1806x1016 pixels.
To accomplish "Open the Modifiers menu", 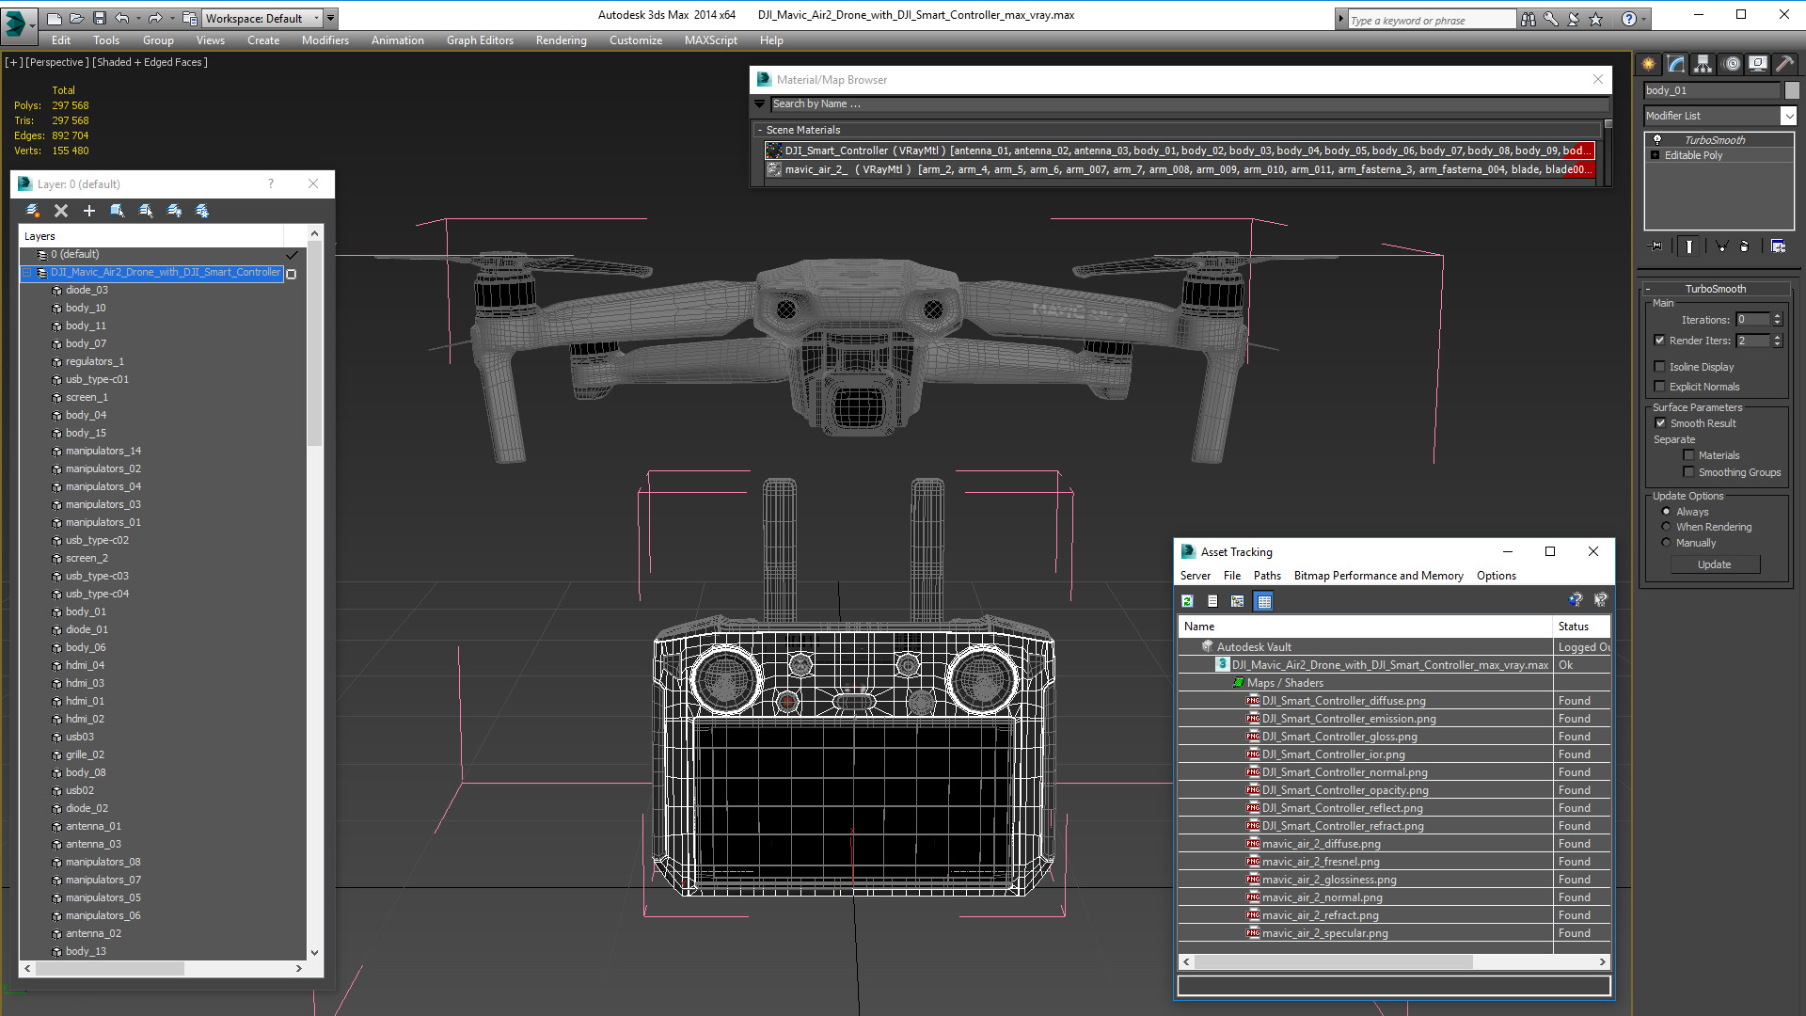I will pos(325,40).
